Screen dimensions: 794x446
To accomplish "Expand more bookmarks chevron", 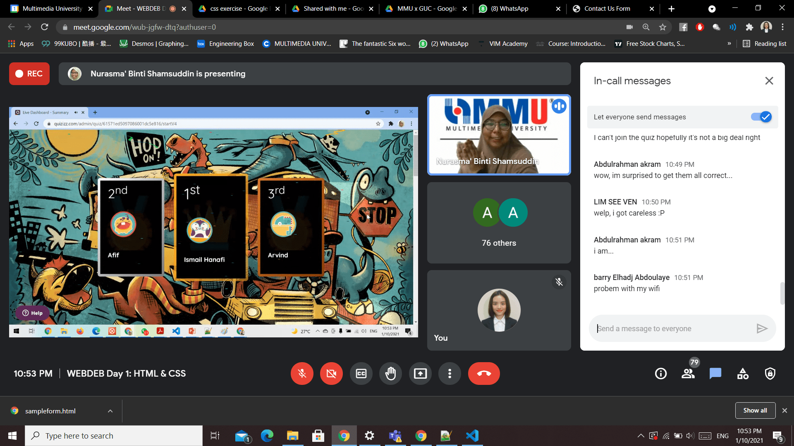I will (729, 44).
